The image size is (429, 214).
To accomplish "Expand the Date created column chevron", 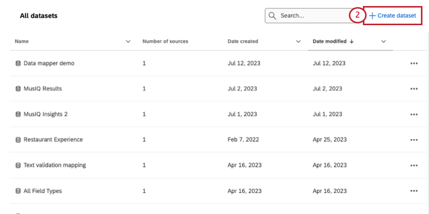I will coord(298,41).
